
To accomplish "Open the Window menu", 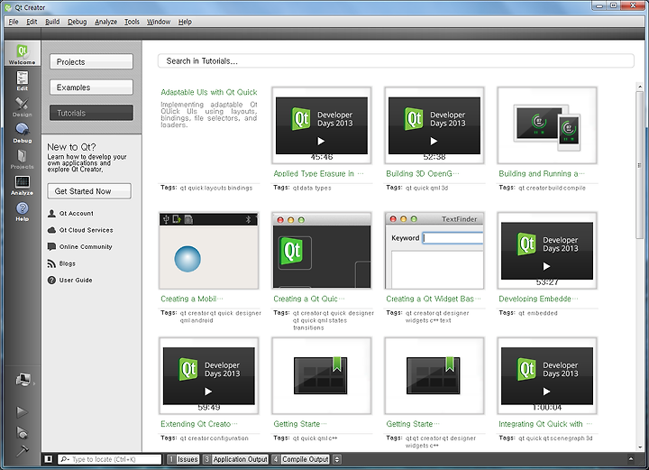I will 158,22.
